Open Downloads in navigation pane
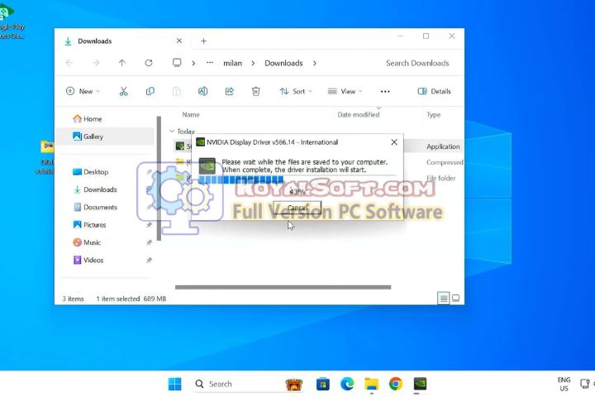Viewport: 595px width, 397px height. pyautogui.click(x=95, y=189)
